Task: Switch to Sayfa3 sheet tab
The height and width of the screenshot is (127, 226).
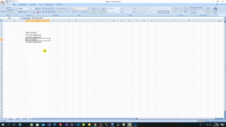Action: pos(24,119)
